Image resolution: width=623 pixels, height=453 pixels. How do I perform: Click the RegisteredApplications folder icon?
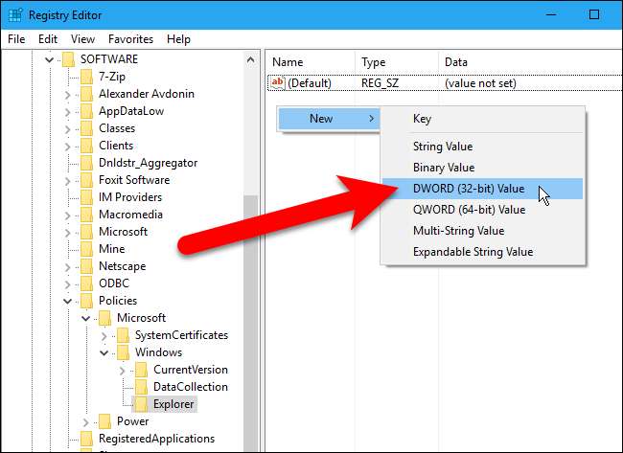(x=86, y=439)
